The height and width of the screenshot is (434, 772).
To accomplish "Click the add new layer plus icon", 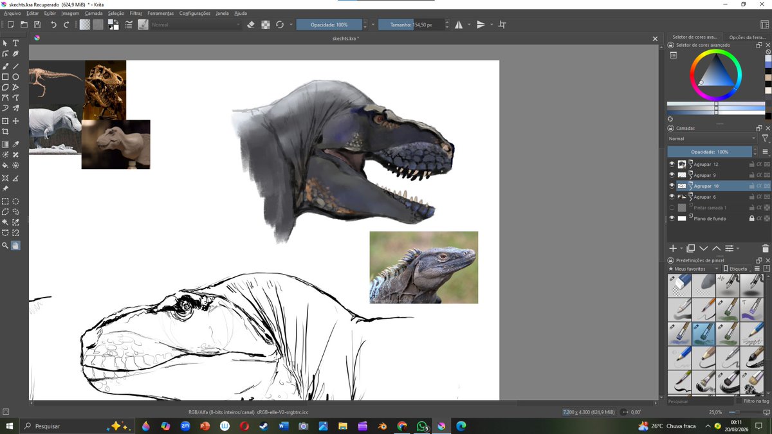I will pyautogui.click(x=673, y=248).
